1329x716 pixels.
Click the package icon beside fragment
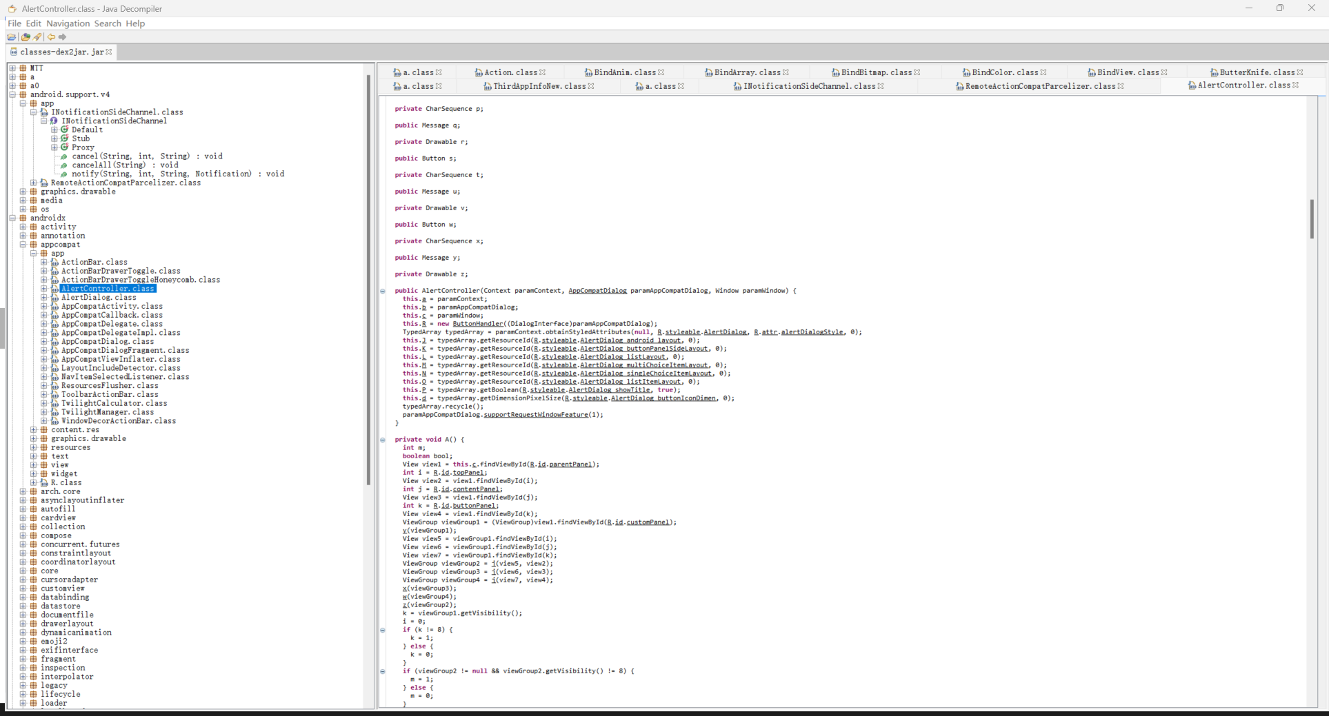[x=33, y=659]
